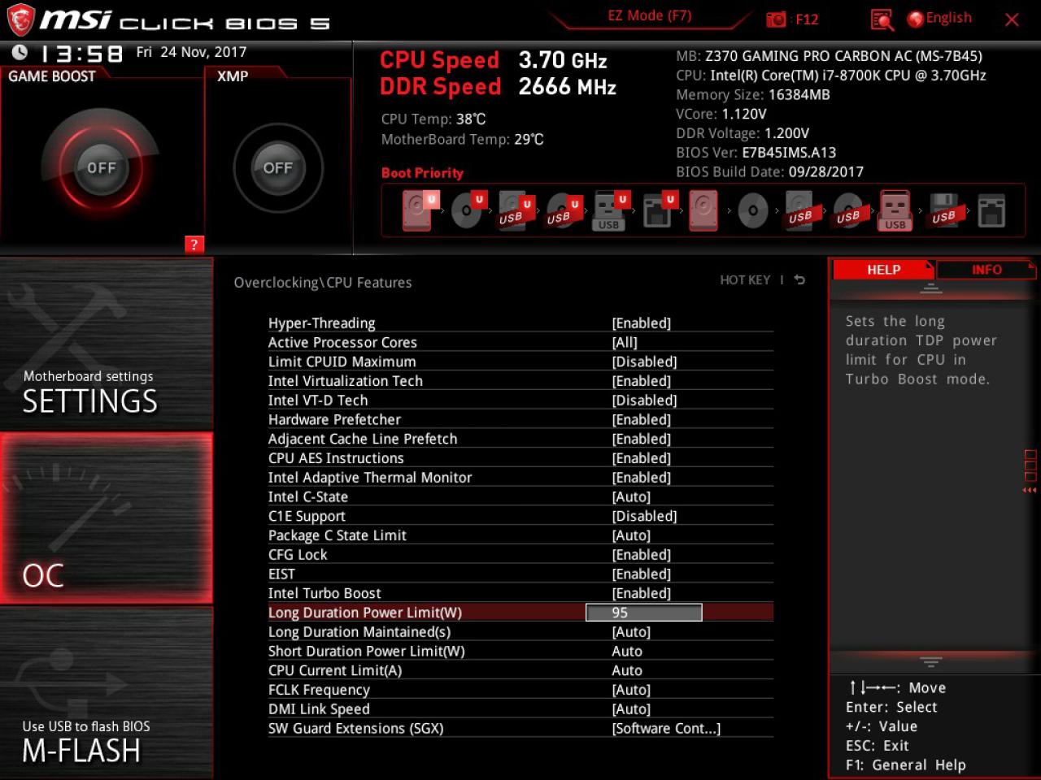Select the legacy network boot icon at row end

coord(991,210)
